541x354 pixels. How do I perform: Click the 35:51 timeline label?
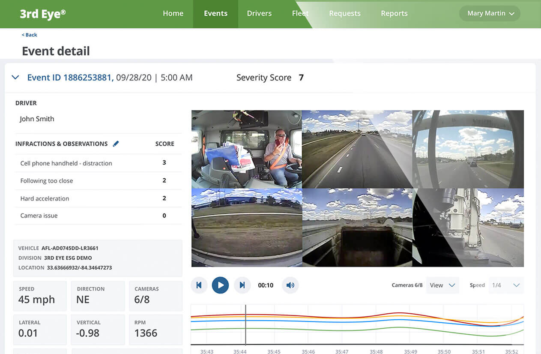point(478,351)
